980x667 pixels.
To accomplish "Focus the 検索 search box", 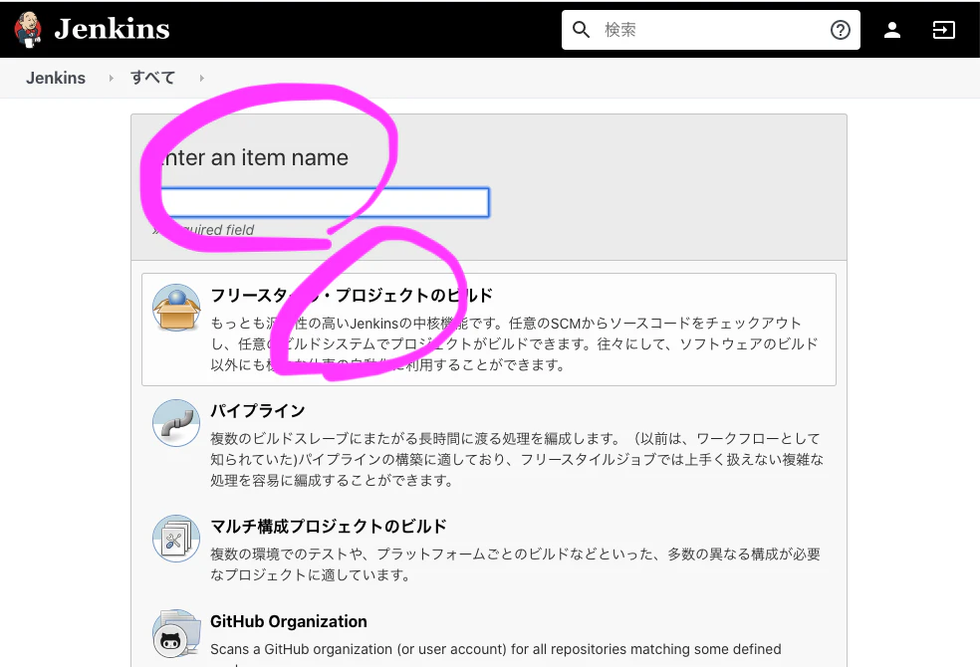I will (x=711, y=29).
